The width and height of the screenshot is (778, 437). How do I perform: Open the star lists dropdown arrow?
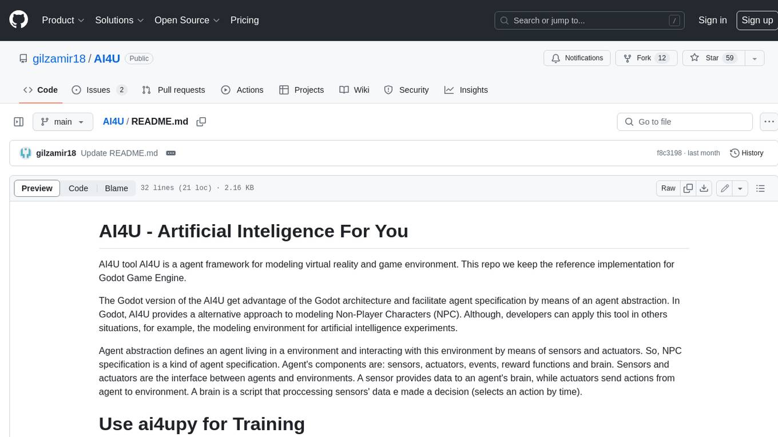pos(755,58)
